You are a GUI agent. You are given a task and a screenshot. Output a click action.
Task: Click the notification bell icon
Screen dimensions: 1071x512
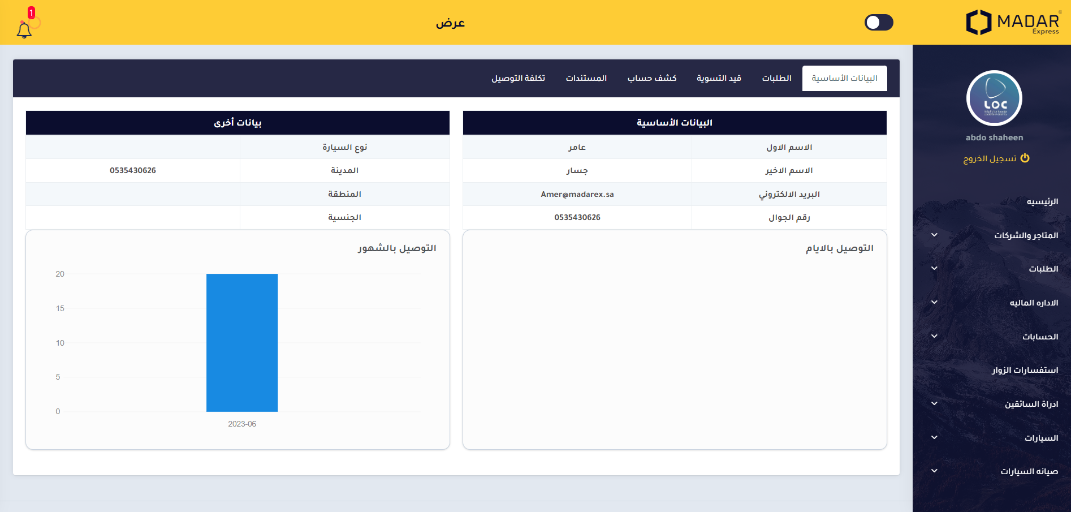(24, 30)
